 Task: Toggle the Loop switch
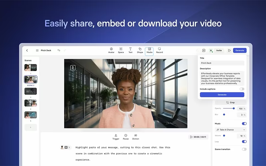pyautogui.click(x=244, y=142)
